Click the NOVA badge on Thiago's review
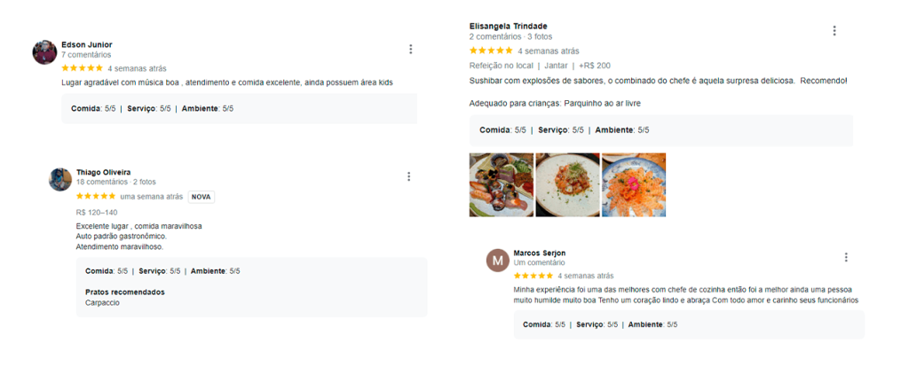This screenshot has height=366, width=909. click(202, 197)
